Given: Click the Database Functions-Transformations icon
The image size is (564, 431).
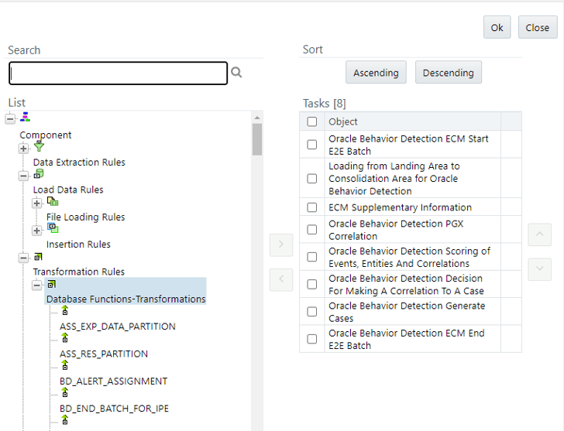Looking at the screenshot, I should pos(52,284).
